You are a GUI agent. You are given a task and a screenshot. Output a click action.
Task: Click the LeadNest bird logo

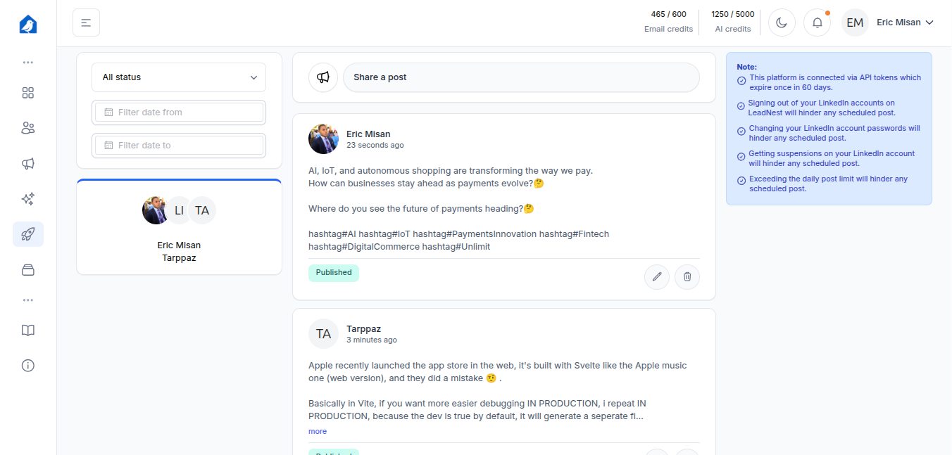pos(28,25)
